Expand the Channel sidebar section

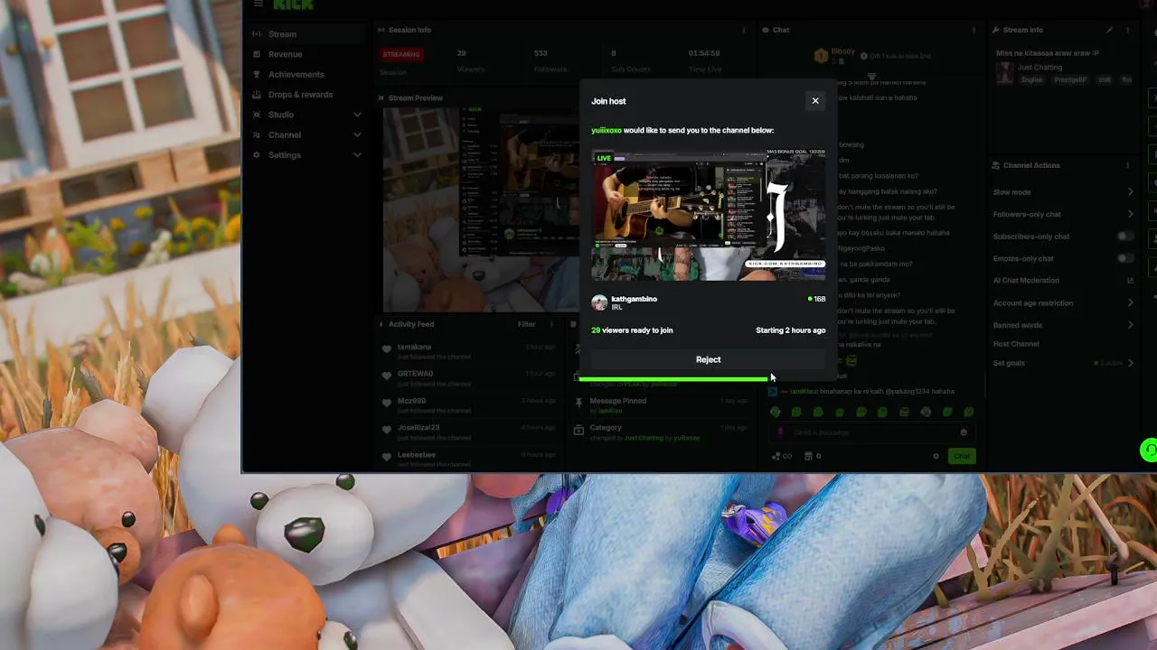tap(306, 135)
